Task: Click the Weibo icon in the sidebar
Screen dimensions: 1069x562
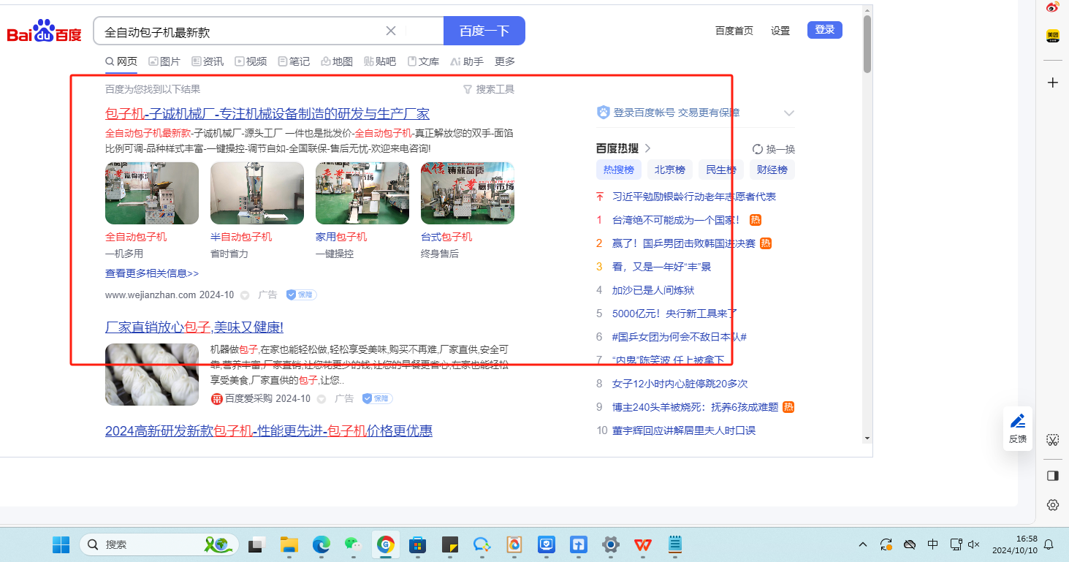Action: tap(1052, 7)
